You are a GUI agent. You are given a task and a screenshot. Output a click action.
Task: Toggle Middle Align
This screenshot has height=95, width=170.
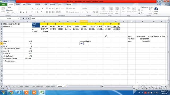[50, 8]
